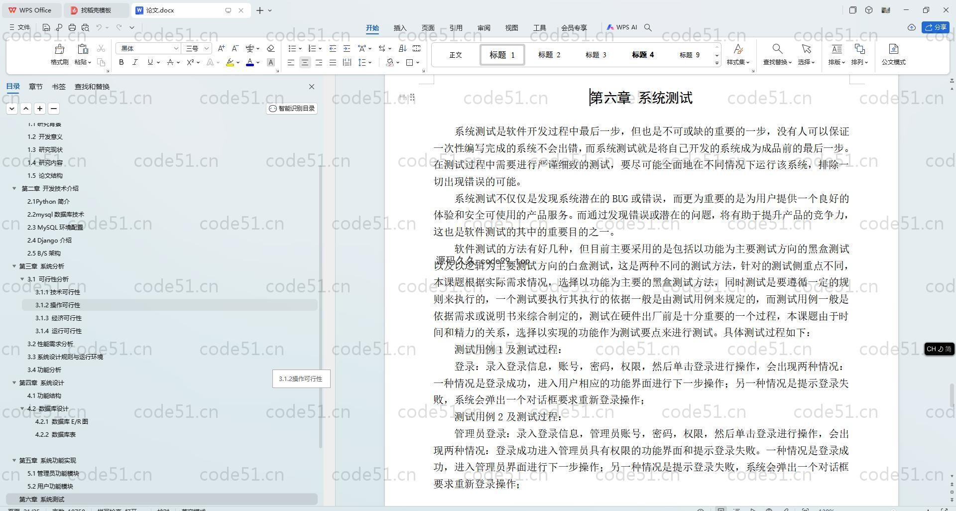Open the Style Set icon

738,49
